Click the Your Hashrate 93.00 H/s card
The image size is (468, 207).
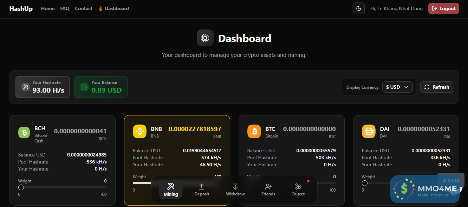(x=43, y=87)
